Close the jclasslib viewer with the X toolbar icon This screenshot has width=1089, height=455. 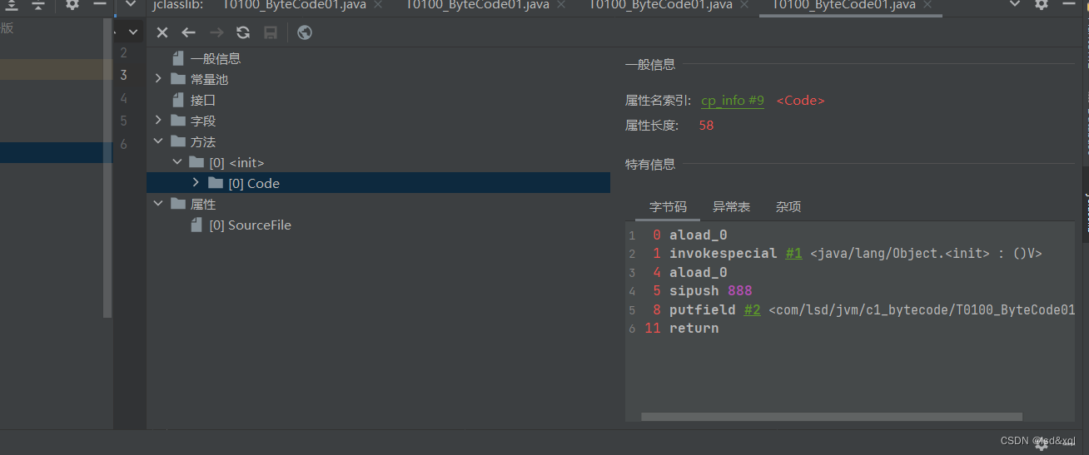162,32
